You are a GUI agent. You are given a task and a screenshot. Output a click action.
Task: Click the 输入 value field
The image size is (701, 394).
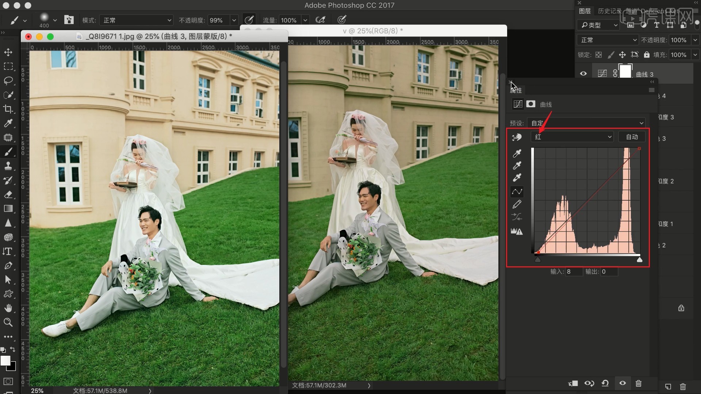pyautogui.click(x=574, y=272)
